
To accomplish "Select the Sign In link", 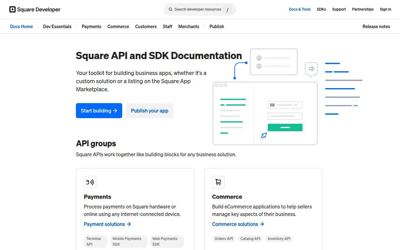I will pyautogui.click(x=385, y=9).
